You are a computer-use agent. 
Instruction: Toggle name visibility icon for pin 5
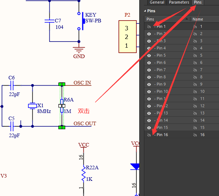(x=195, y=56)
